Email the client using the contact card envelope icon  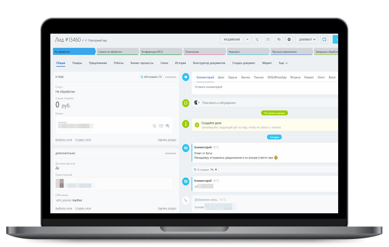point(161,126)
